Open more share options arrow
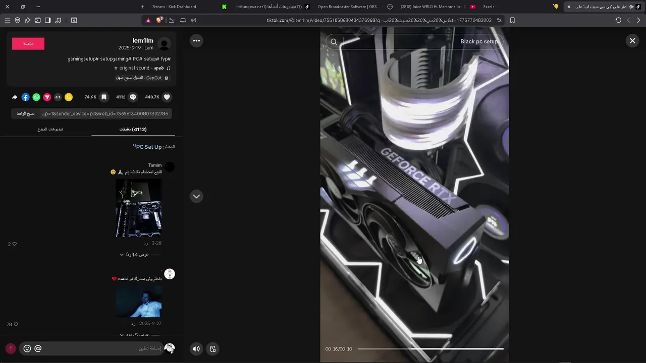This screenshot has height=363, width=646. (15, 97)
